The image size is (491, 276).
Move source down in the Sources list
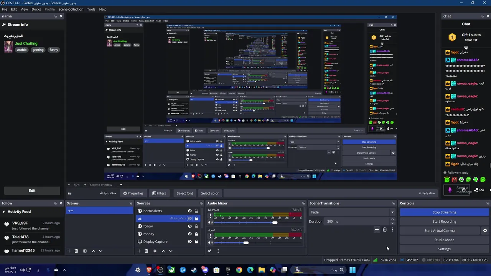171,251
